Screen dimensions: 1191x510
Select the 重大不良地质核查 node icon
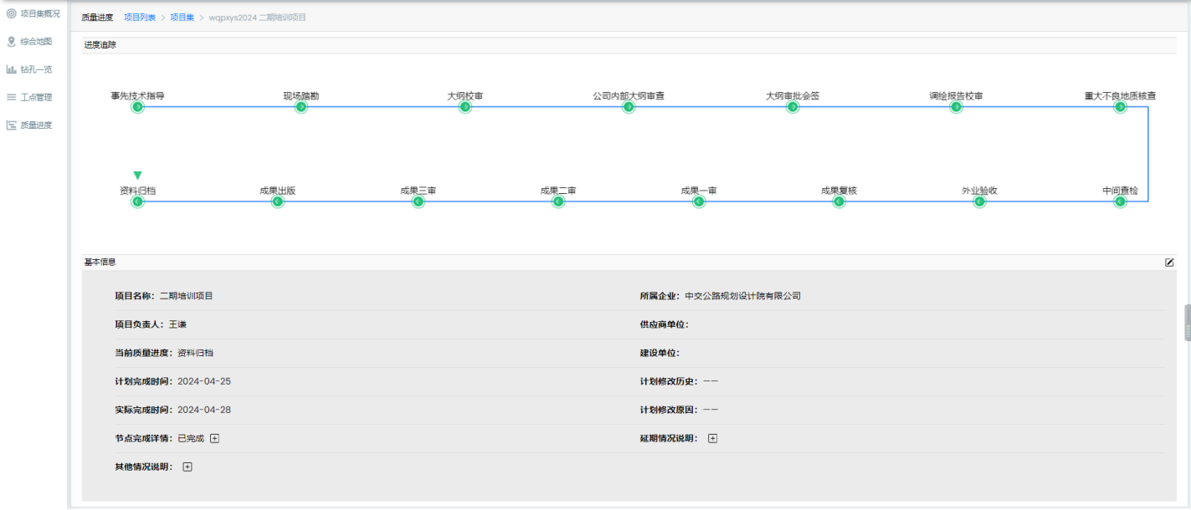[x=1120, y=107]
